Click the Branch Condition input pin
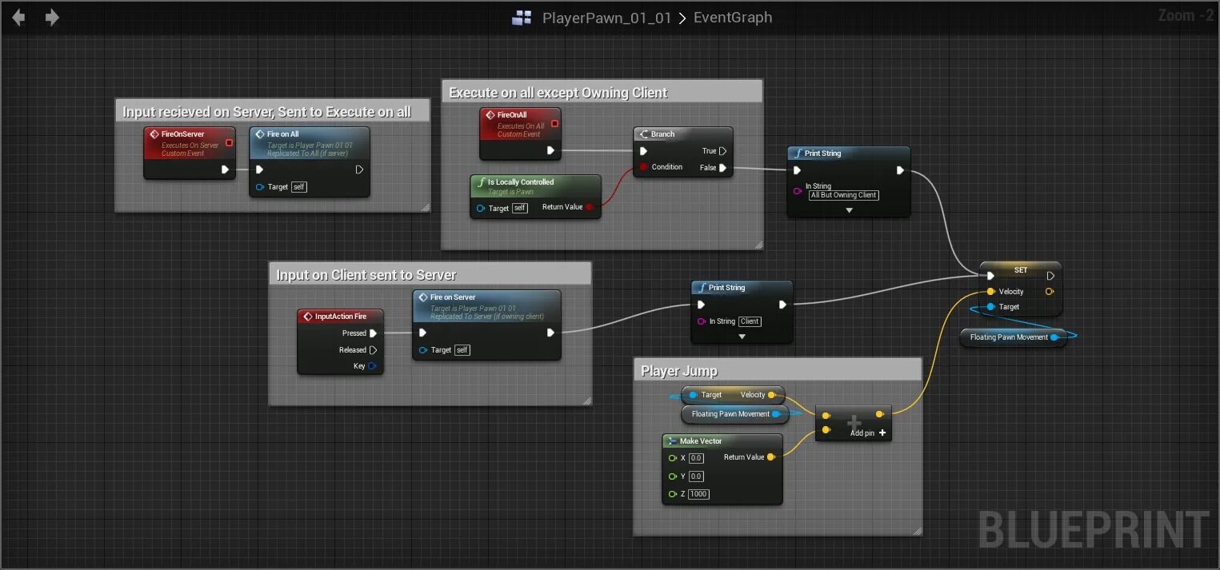Image resolution: width=1220 pixels, height=570 pixels. [x=642, y=167]
